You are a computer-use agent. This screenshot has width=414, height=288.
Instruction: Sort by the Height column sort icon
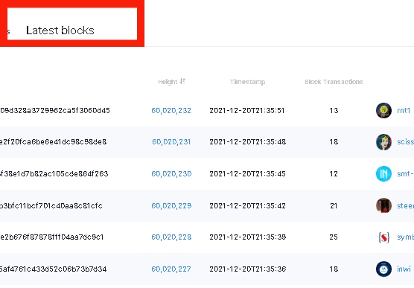(x=182, y=82)
